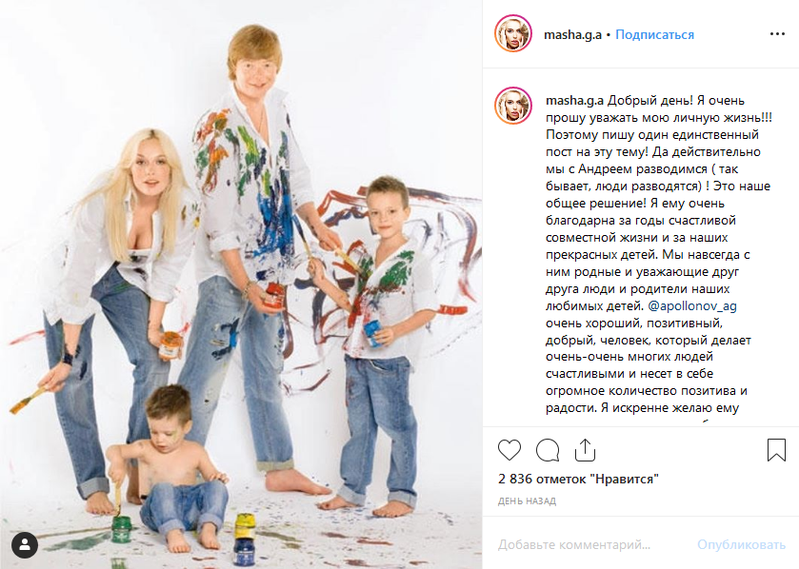
Task: Open the masha.g.a username in the caption
Action: pos(575,100)
